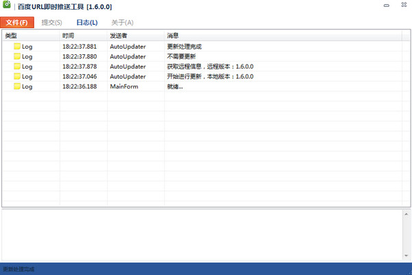The width and height of the screenshot is (412, 275).
Task: Sort by the 发送者 column header
Action: 136,36
